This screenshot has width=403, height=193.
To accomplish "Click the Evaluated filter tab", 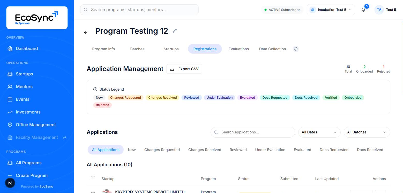I will coord(302,150).
